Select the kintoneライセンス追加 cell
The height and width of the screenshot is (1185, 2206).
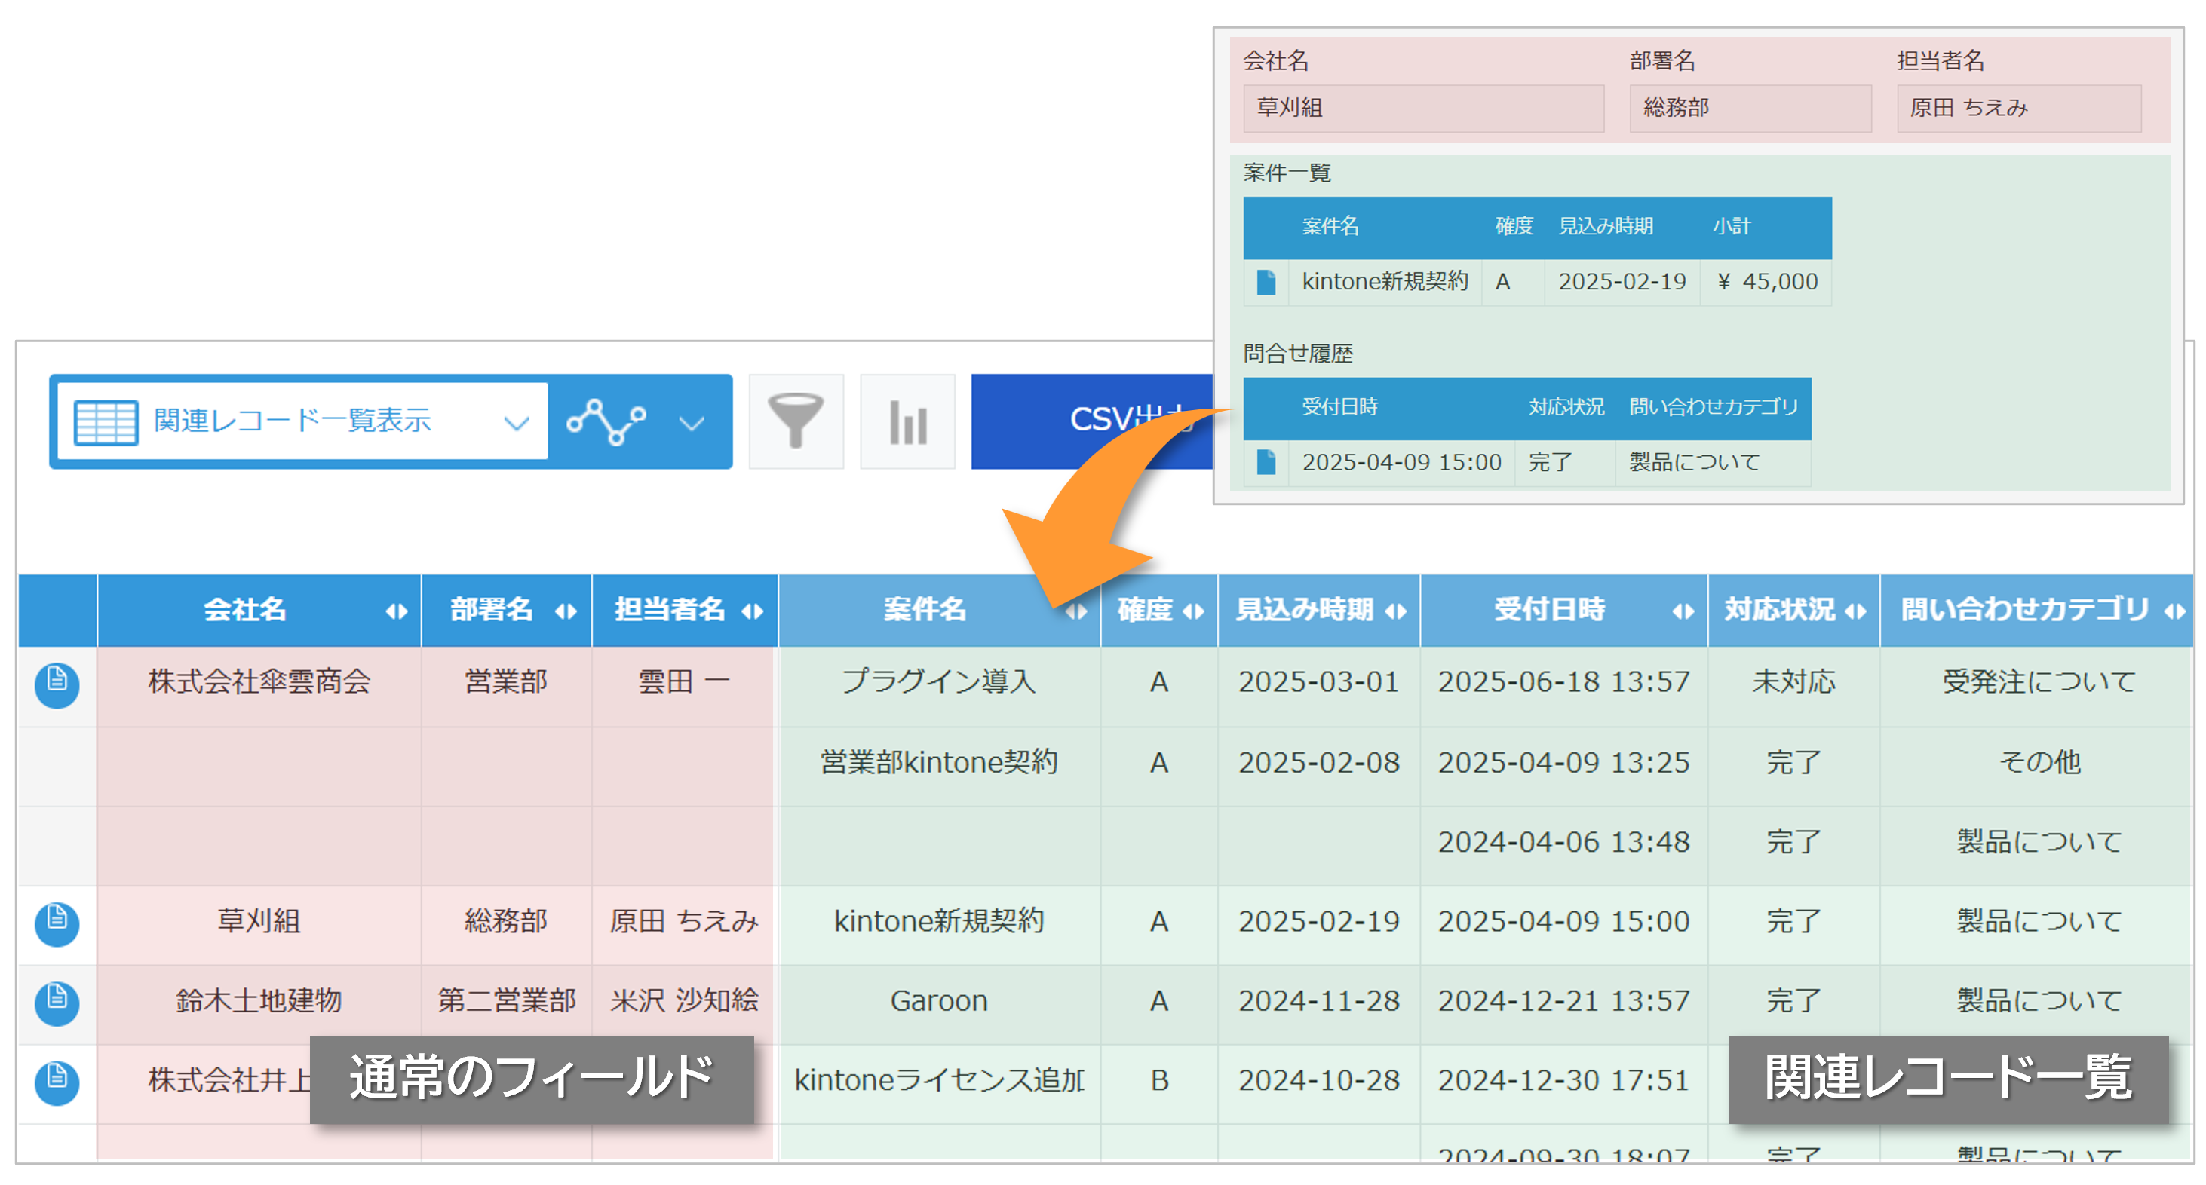pos(938,1083)
